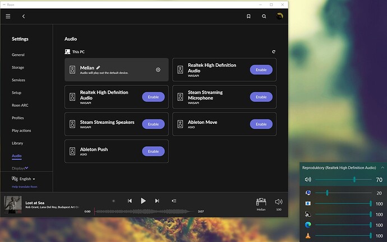This screenshot has width=387, height=242.
Task: Open Storage settings
Action: coord(18,67)
